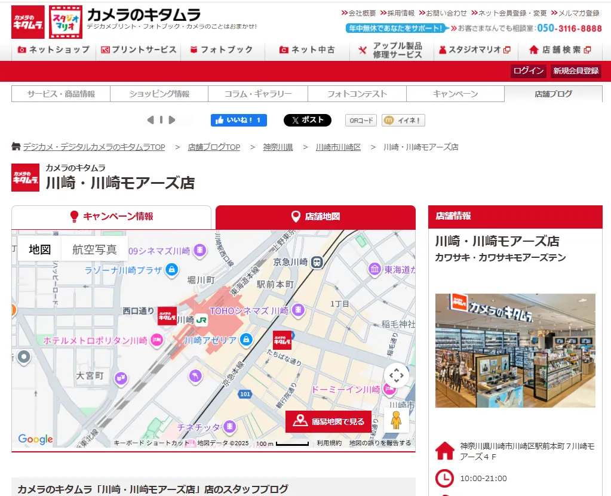Click the 川崎アゼリア shopping pin
The image size is (611, 496).
point(246,340)
